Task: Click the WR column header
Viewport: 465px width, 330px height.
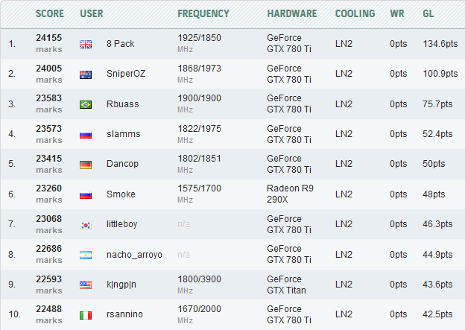Action: (x=397, y=13)
